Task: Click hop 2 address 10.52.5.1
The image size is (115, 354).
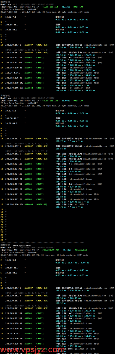Action: [x=11, y=111]
